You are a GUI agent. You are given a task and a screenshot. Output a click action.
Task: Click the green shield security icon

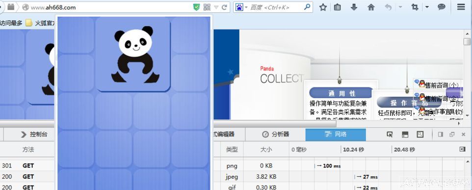pyautogui.click(x=196, y=7)
